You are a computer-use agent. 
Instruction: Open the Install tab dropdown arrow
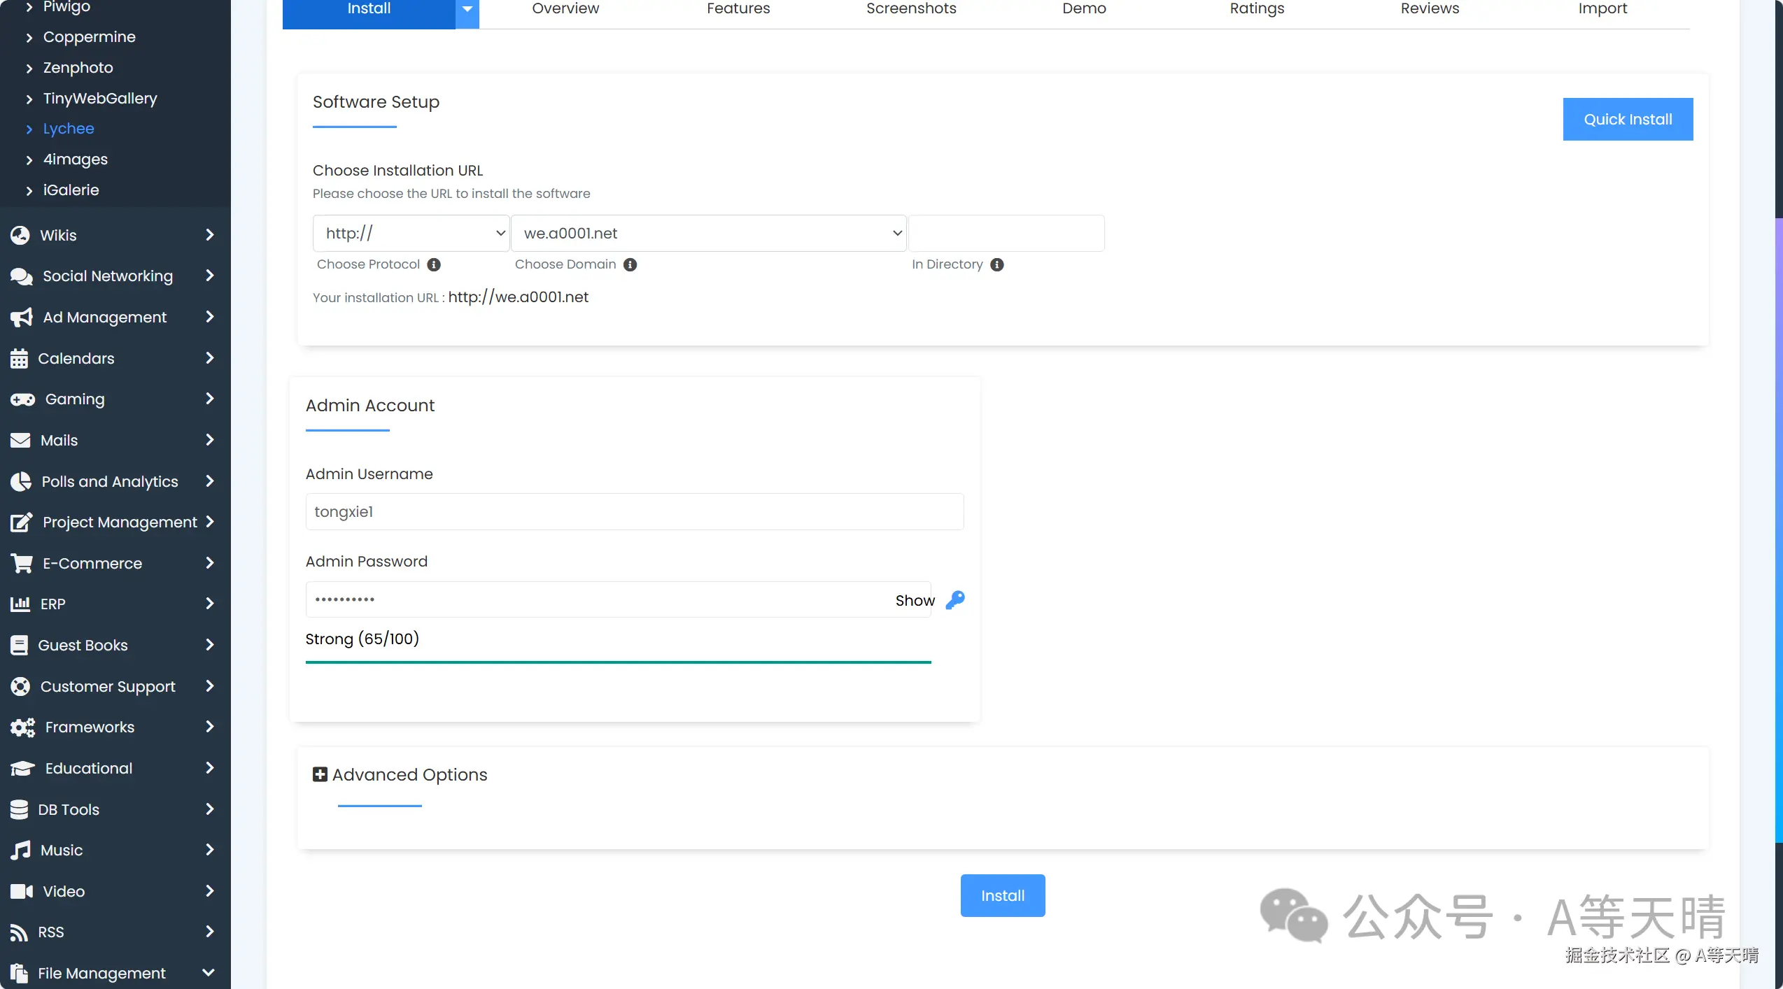click(x=467, y=10)
